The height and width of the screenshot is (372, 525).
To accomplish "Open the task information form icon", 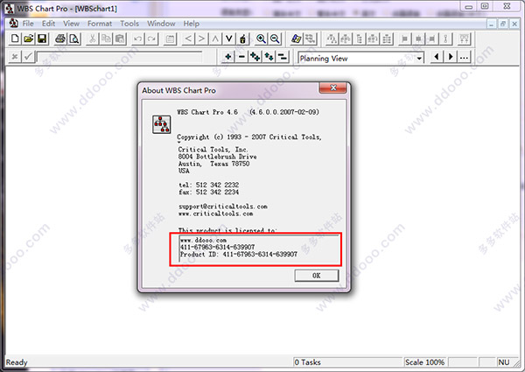I will pos(170,39).
